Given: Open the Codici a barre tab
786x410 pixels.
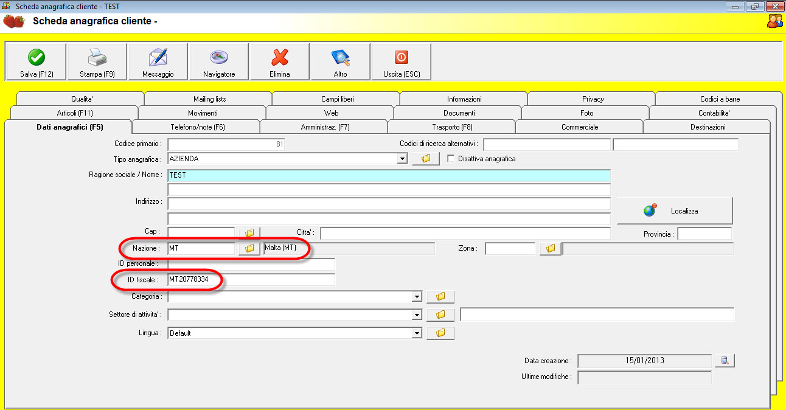Looking at the screenshot, I should click(720, 99).
